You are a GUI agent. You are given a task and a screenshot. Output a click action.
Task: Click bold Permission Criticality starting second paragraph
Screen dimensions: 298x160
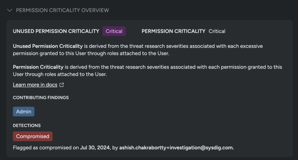click(38, 67)
